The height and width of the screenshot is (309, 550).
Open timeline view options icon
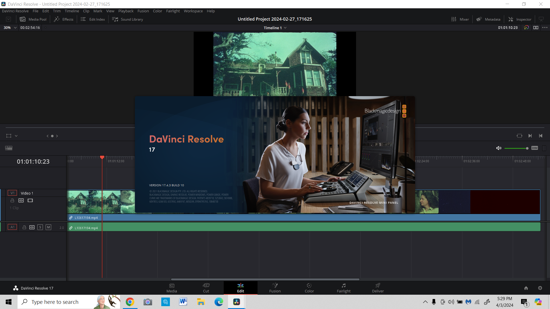9,148
